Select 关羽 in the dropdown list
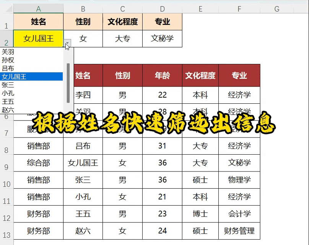The width and height of the screenshot is (309, 245). pyautogui.click(x=31, y=52)
